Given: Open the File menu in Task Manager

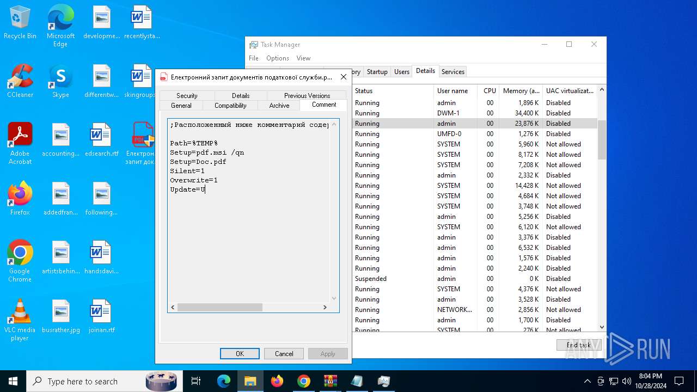Looking at the screenshot, I should tap(254, 58).
